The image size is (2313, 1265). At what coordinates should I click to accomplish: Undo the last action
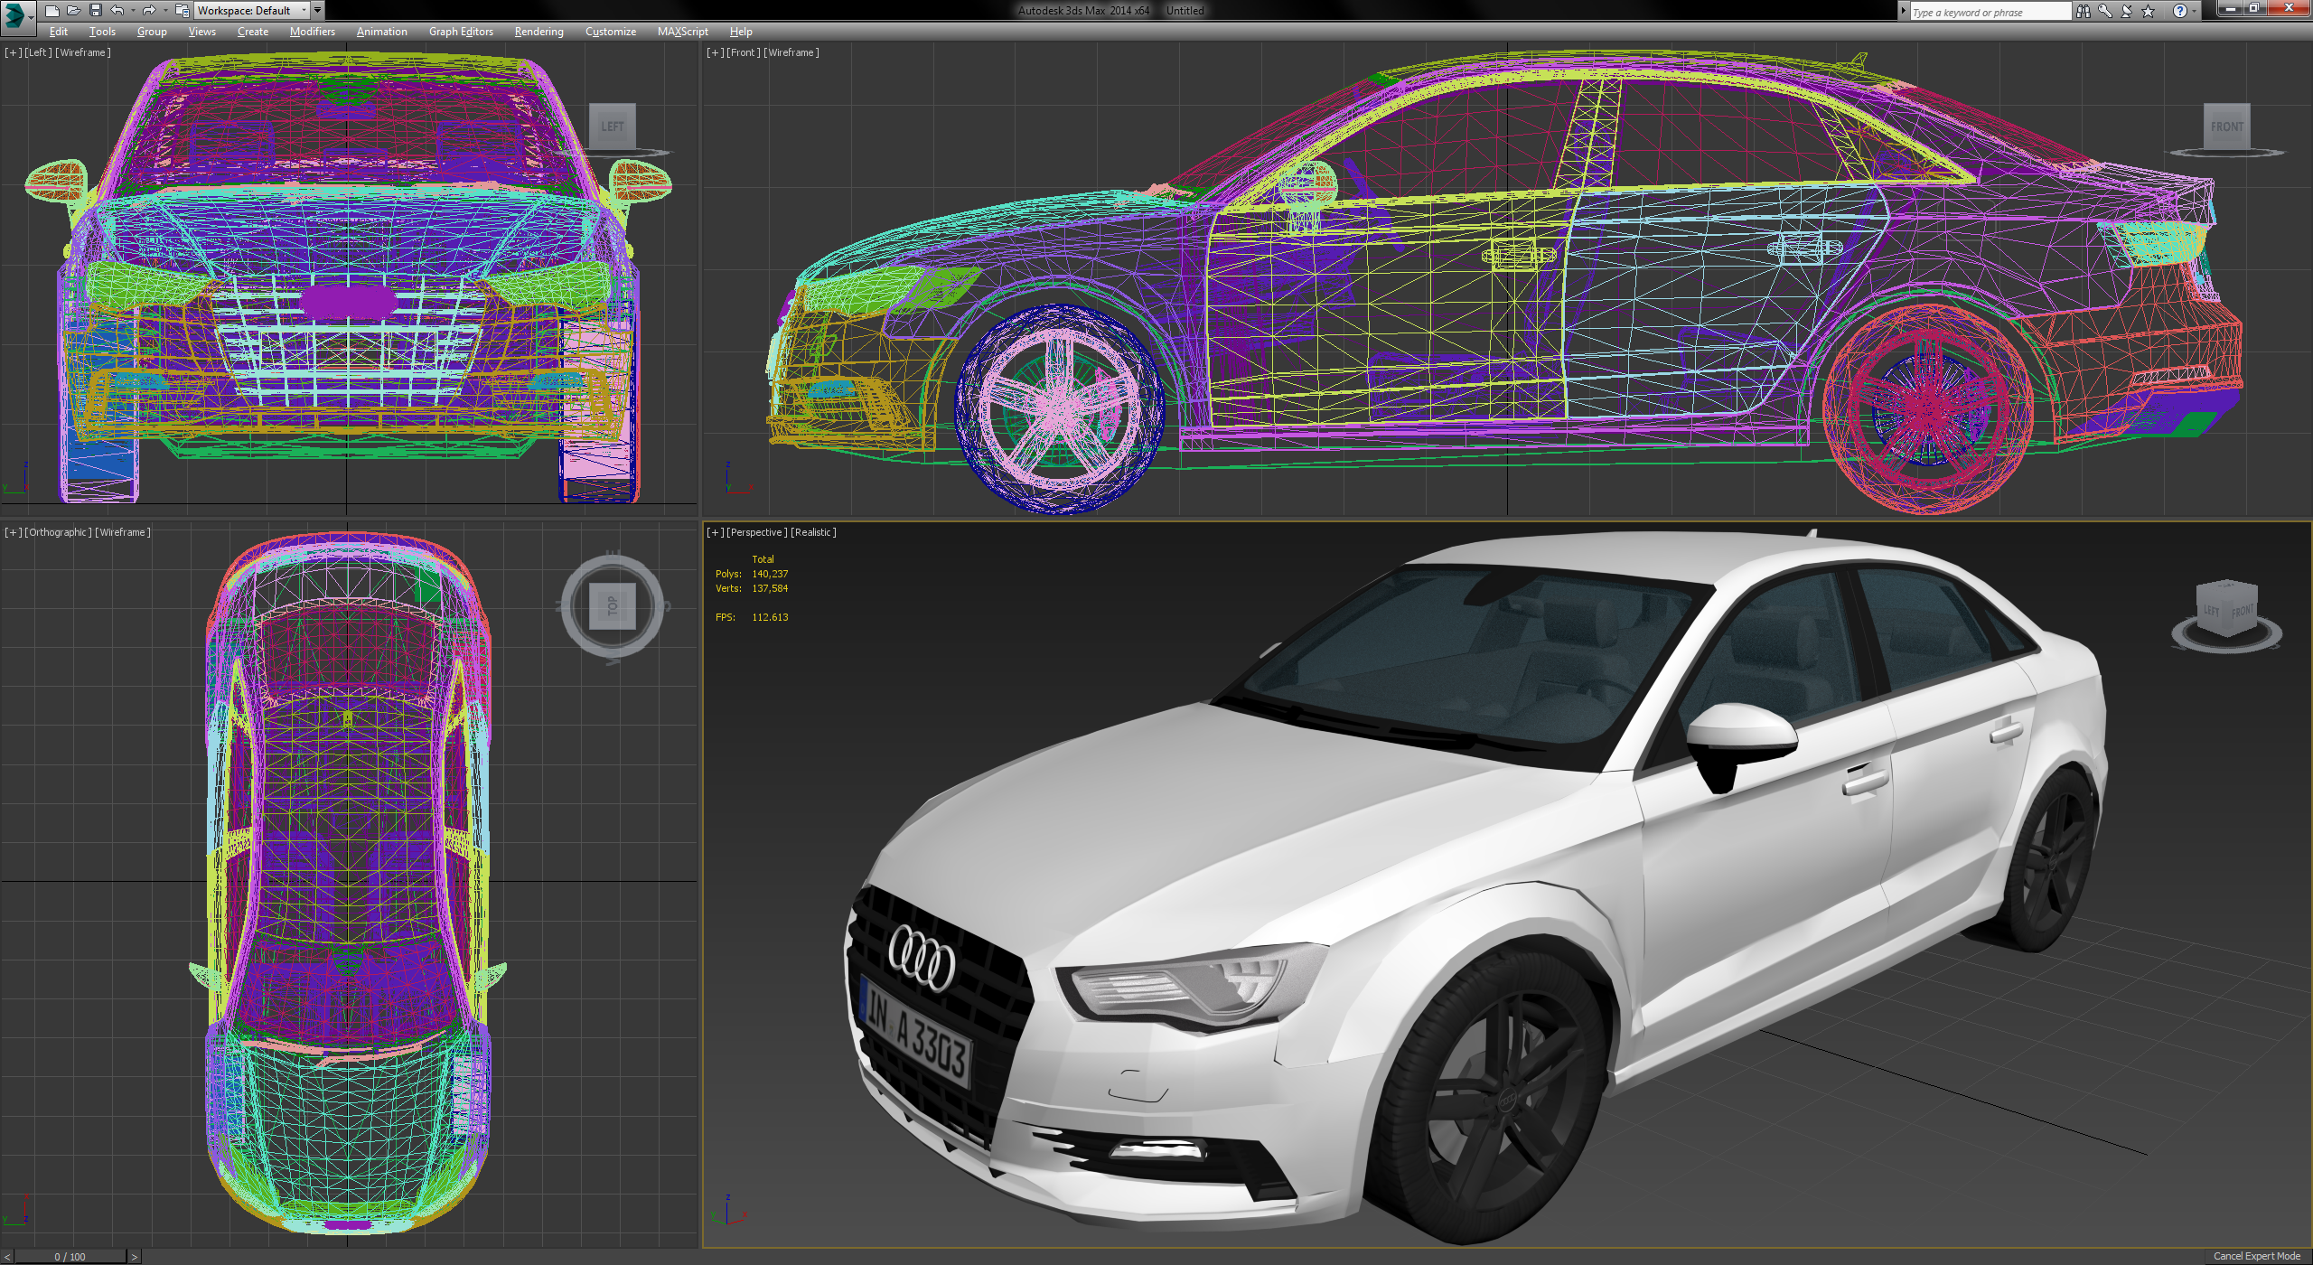pyautogui.click(x=117, y=11)
